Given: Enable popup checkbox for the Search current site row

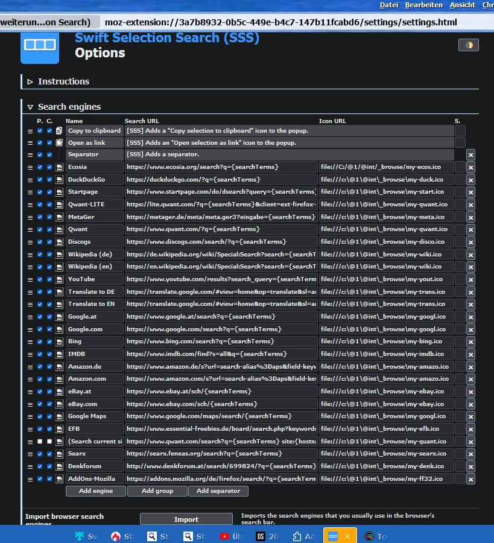Looking at the screenshot, I should [40, 442].
